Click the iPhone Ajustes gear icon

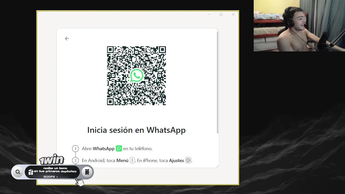coord(188,160)
